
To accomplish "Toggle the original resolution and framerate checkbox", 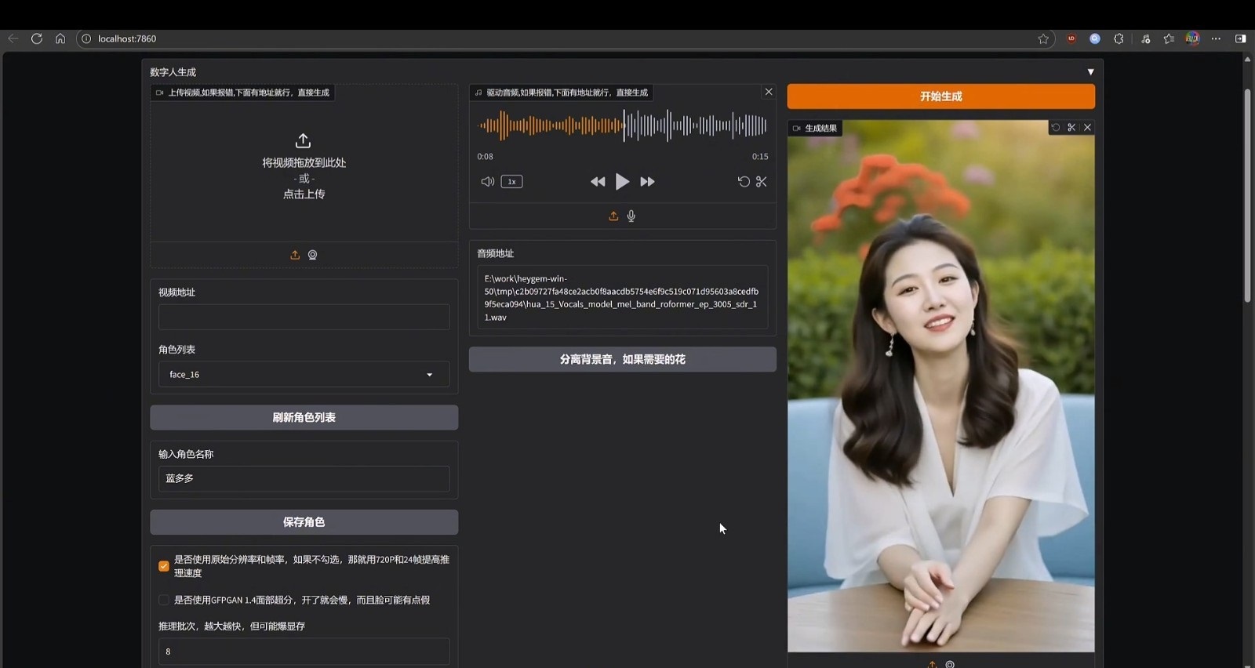I will [x=164, y=566].
